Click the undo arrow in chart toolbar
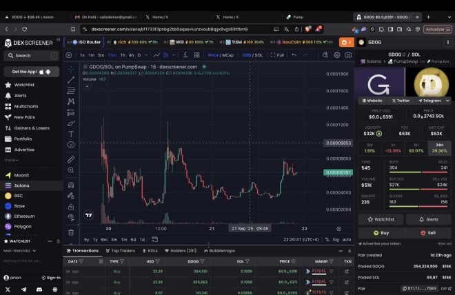 [294, 55]
